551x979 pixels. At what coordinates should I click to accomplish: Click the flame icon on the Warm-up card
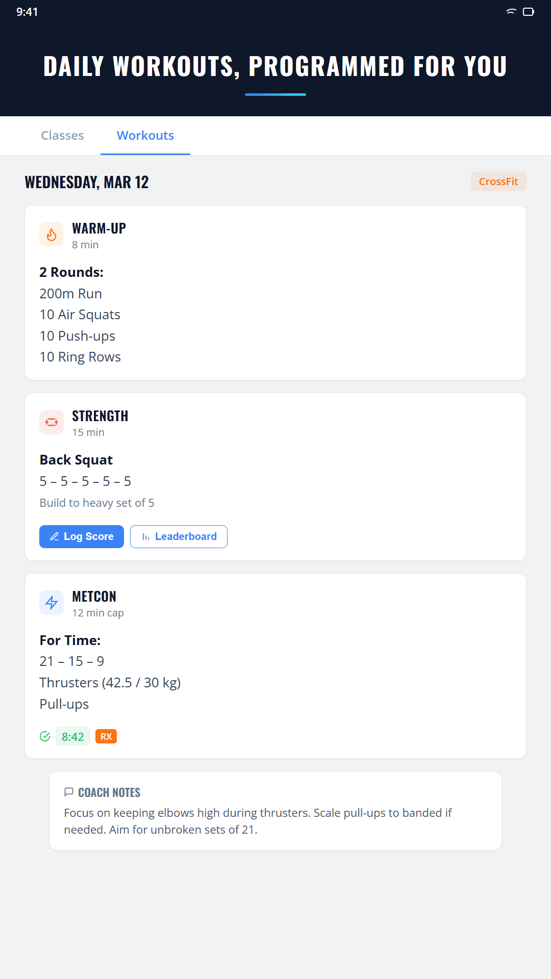coord(52,235)
